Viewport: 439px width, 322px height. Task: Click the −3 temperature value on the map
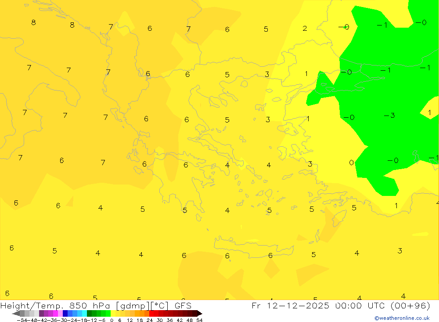(x=389, y=115)
